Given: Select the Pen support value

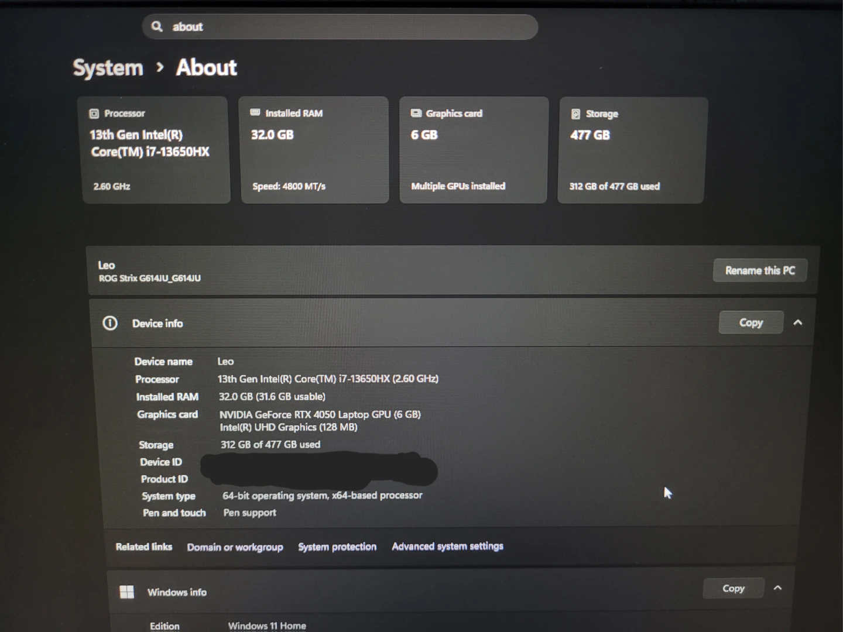Looking at the screenshot, I should tap(250, 513).
